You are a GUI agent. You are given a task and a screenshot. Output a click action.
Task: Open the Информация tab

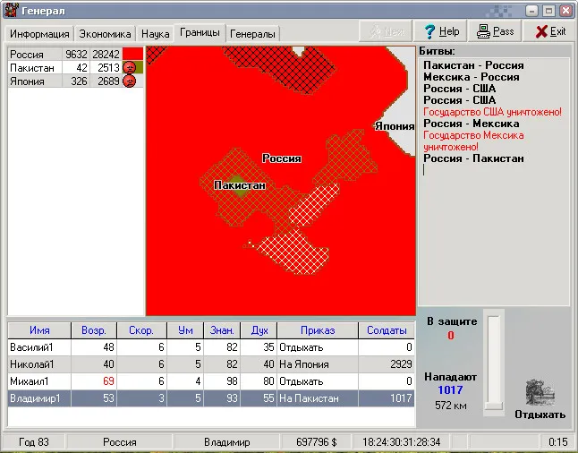point(39,34)
